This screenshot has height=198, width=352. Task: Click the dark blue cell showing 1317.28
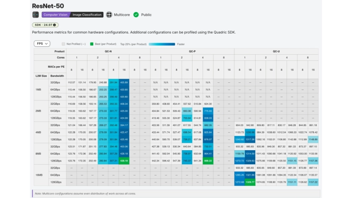pos(250,139)
